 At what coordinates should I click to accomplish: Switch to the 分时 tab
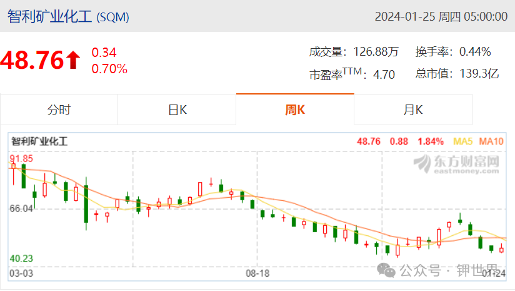pyautogui.click(x=59, y=110)
